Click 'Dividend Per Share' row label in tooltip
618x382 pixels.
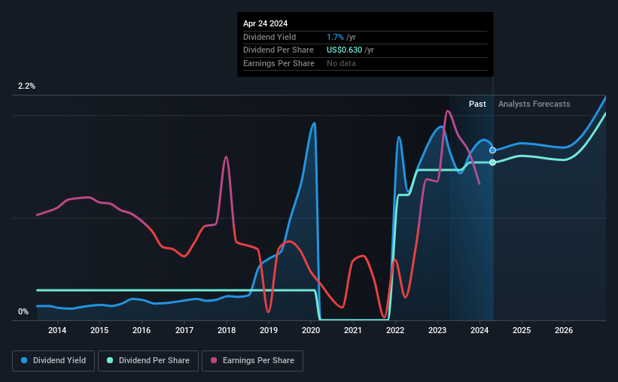(279, 50)
